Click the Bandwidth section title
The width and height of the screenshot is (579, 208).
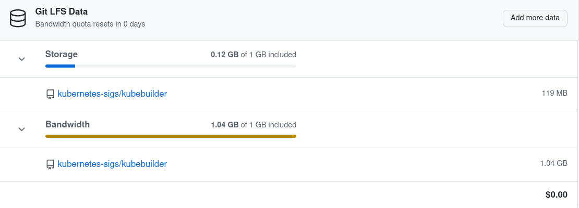coord(67,124)
